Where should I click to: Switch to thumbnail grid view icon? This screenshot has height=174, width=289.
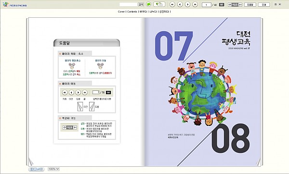[x=41, y=169]
